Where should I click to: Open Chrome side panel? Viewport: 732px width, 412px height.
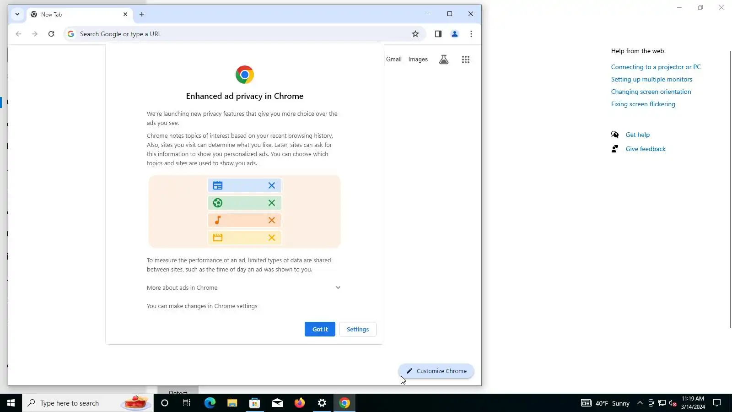(x=438, y=34)
